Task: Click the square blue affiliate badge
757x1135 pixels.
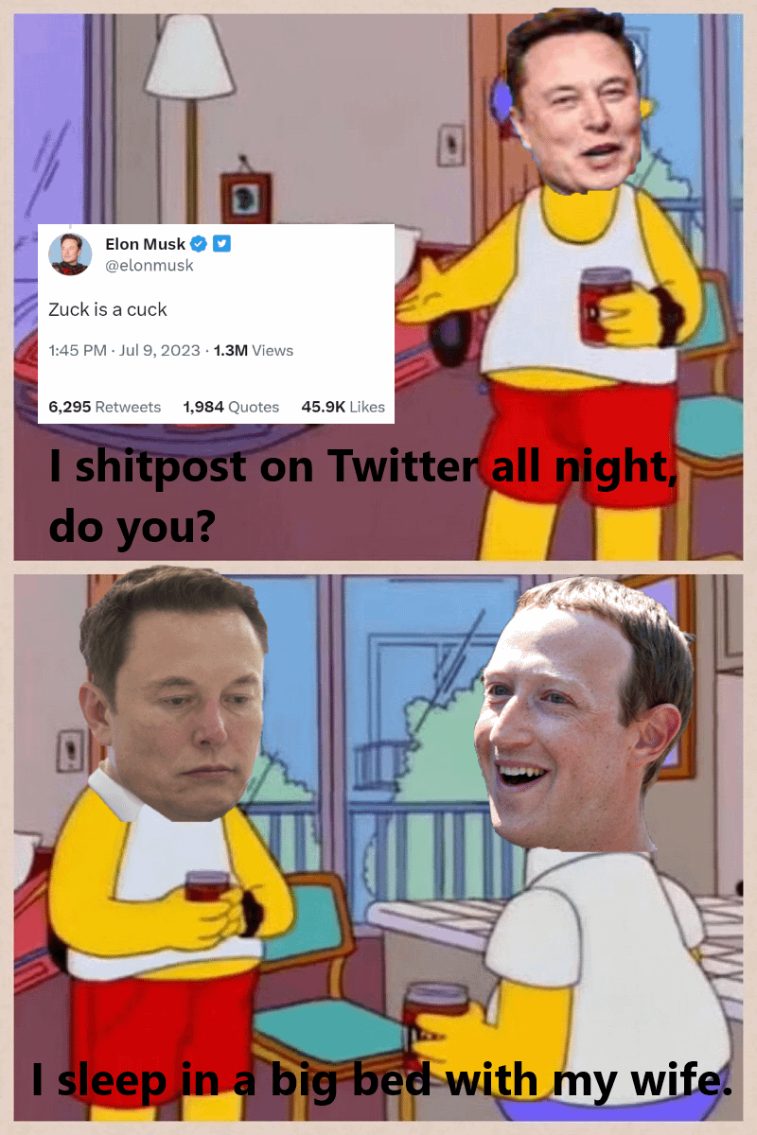Action: tap(221, 244)
